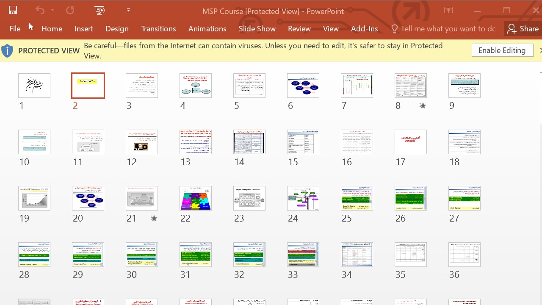Click animation star icon under slide 8
The width and height of the screenshot is (542, 305).
pyautogui.click(x=423, y=106)
